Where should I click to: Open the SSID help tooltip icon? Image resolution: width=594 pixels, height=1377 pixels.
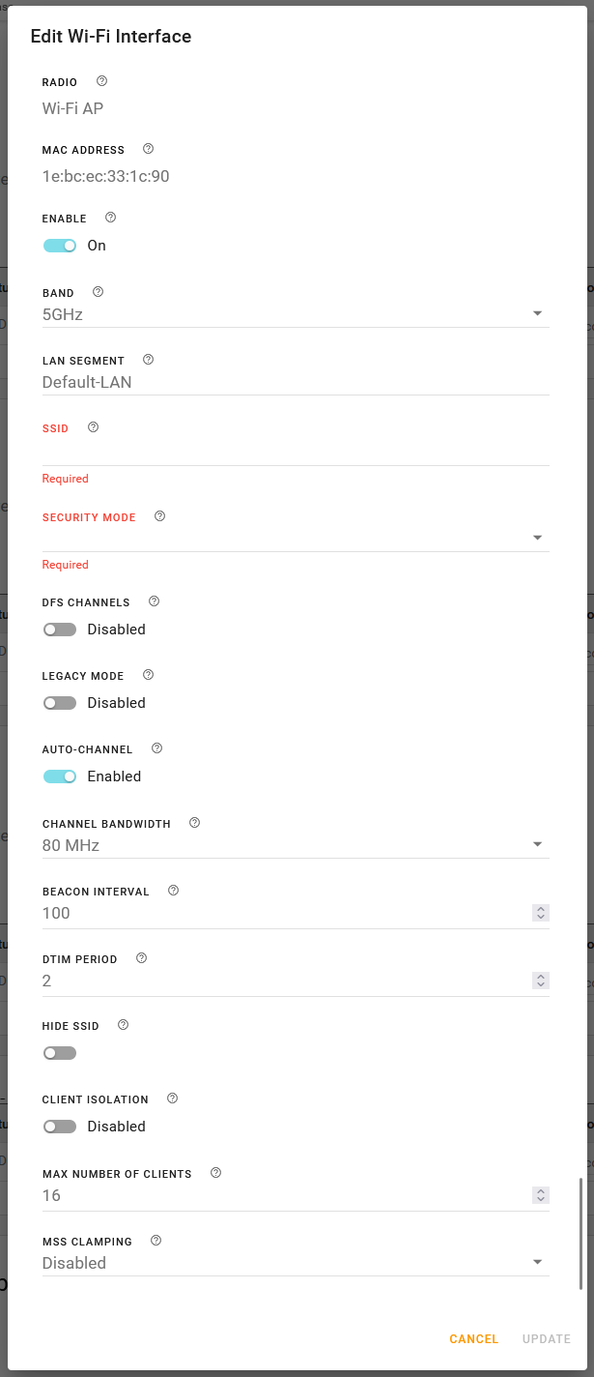click(94, 427)
